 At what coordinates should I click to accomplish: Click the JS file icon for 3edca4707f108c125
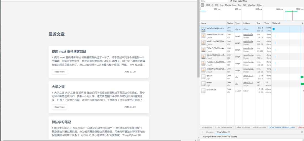click(203, 70)
